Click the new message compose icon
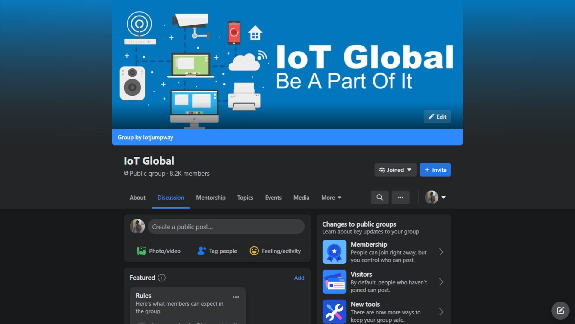This screenshot has width=575, height=324. [560, 311]
